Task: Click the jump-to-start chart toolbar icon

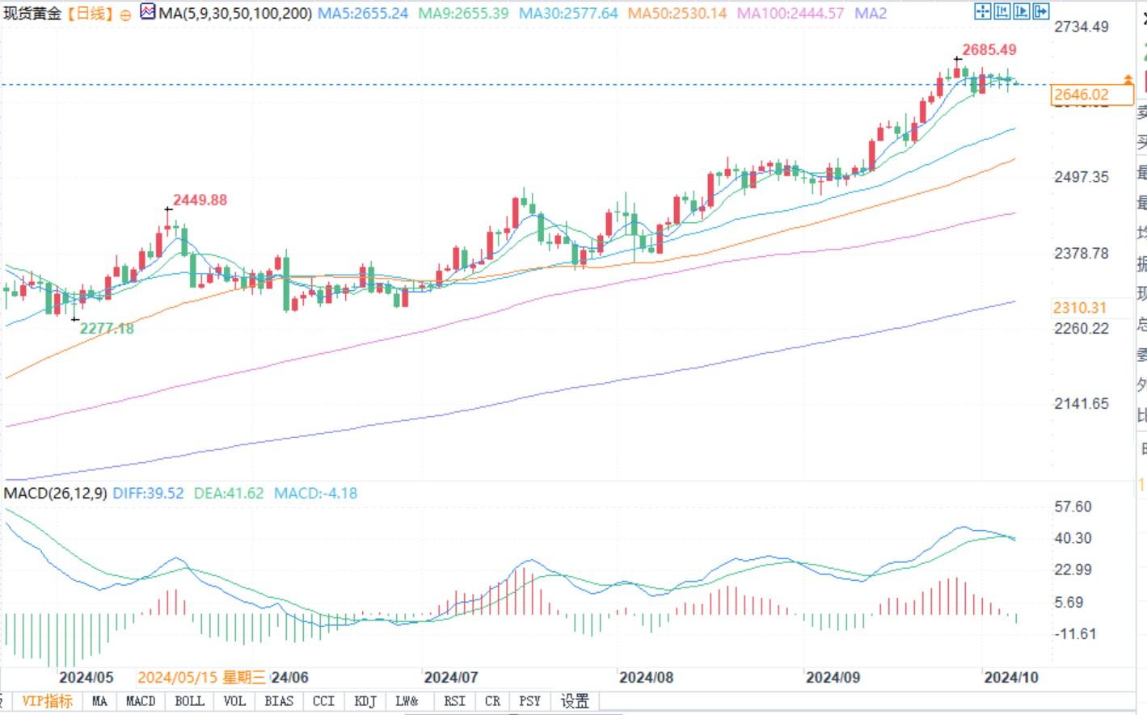Action: coord(1002,11)
